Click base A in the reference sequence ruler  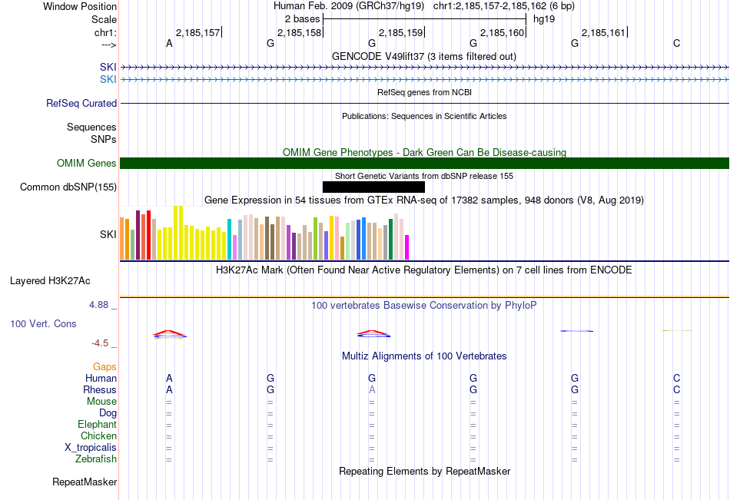tap(169, 43)
